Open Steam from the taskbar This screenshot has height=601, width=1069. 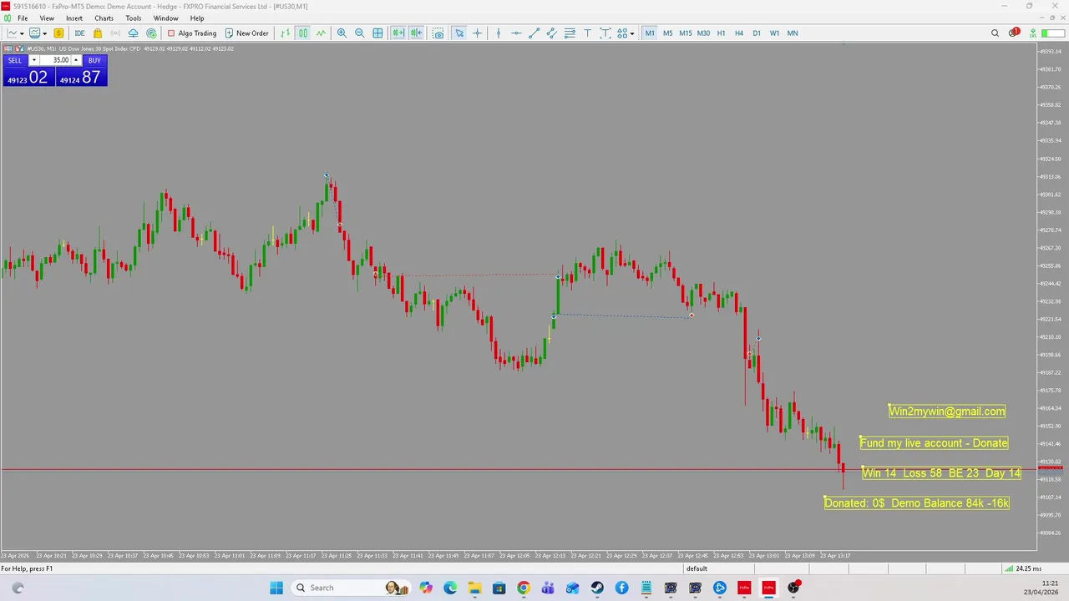click(x=597, y=588)
